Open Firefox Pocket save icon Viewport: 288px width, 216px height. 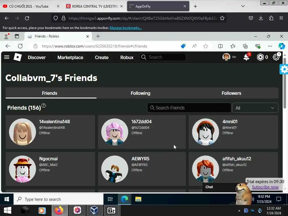point(251,18)
